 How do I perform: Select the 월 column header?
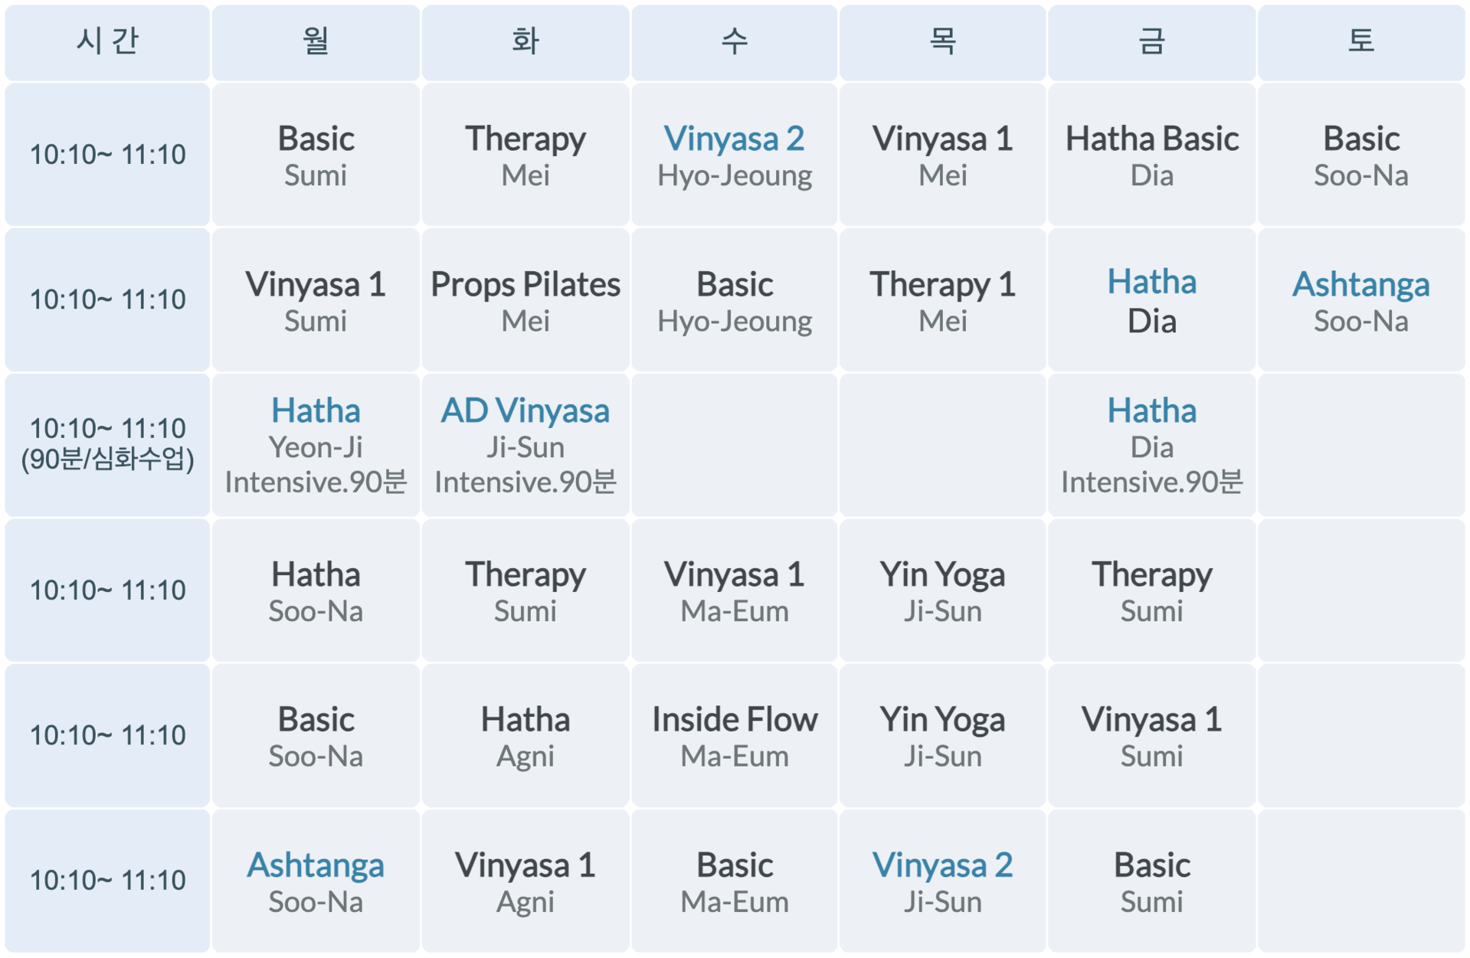coord(316,43)
